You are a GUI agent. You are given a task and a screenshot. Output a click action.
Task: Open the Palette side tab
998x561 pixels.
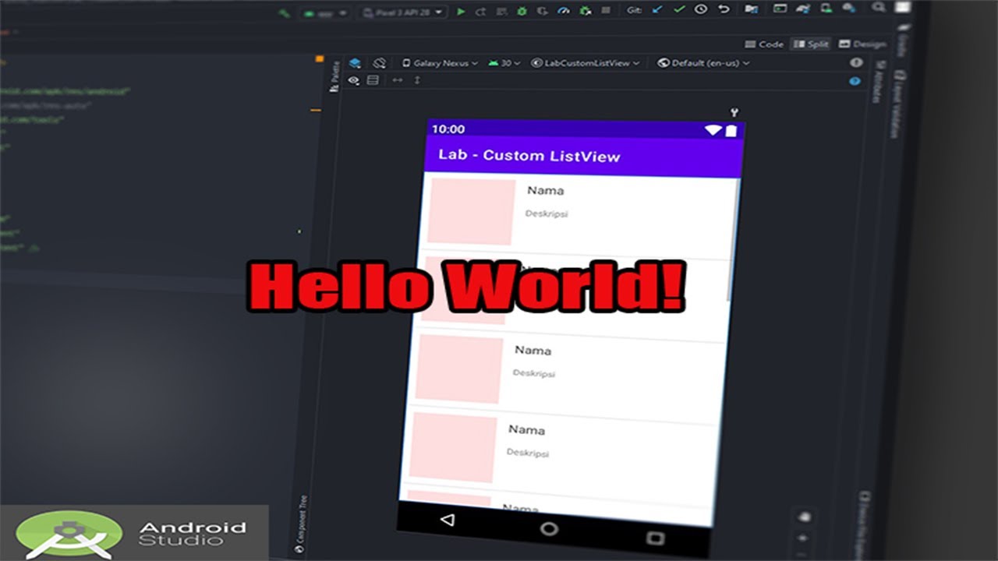point(335,77)
